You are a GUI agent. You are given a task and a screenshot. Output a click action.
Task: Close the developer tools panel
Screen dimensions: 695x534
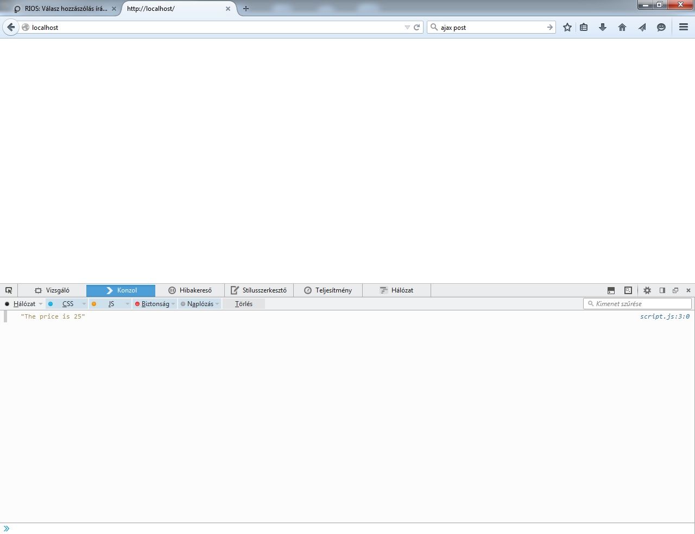point(688,290)
